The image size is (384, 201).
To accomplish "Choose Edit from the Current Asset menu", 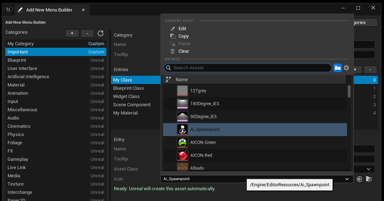I will click(x=182, y=29).
